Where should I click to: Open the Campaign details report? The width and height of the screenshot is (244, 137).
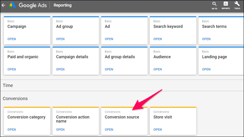tap(60, 69)
